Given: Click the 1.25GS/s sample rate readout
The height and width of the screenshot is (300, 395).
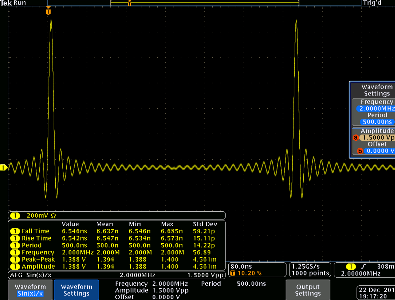Looking at the screenshot, I should (x=305, y=267).
